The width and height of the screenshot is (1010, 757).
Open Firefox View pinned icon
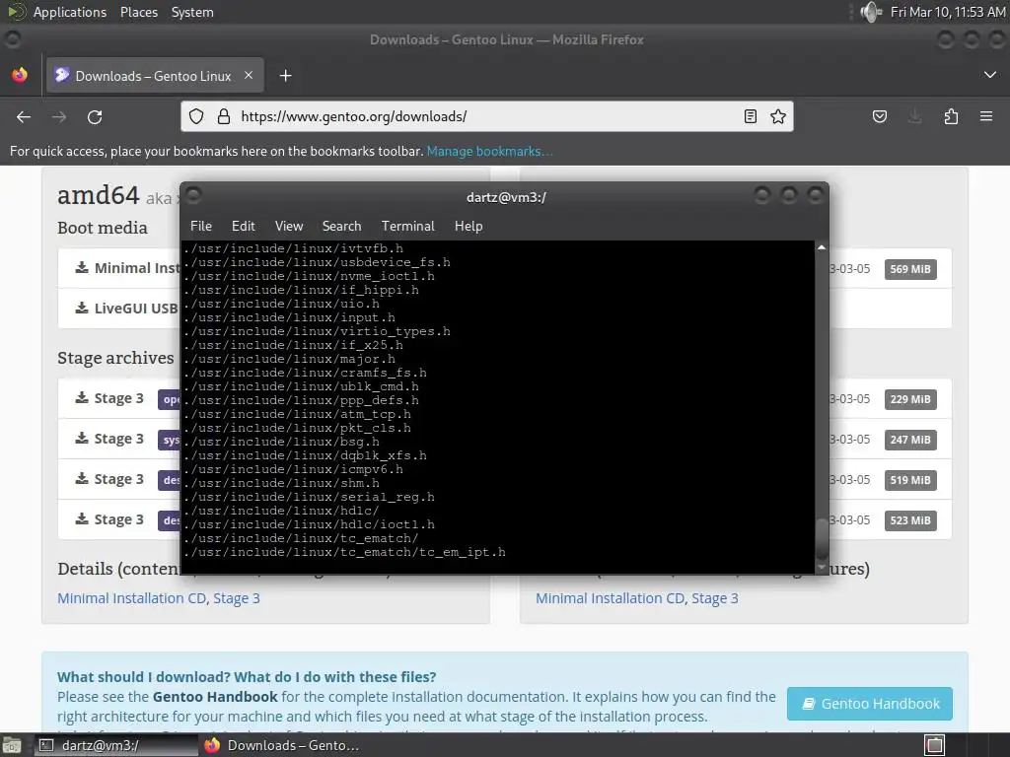pyautogui.click(x=20, y=75)
